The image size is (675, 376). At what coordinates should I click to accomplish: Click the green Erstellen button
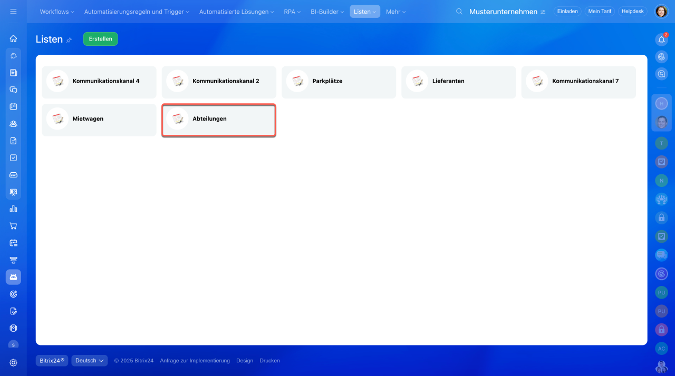pyautogui.click(x=101, y=39)
